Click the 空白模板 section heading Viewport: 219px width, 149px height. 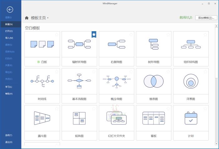[33, 28]
